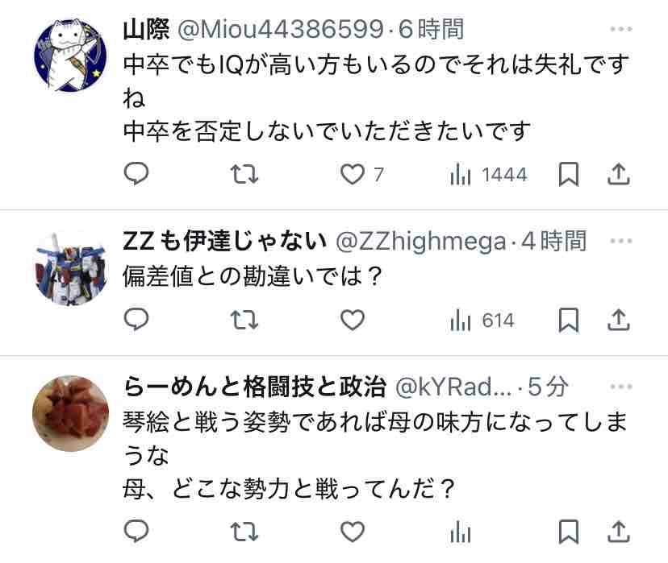The height and width of the screenshot is (563, 668).
Task: Reply to らーめんと格闘技と政治's tweet
Action: [x=136, y=531]
